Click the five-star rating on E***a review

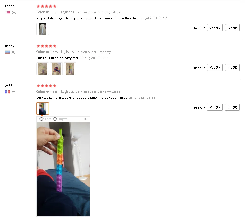click(46, 6)
